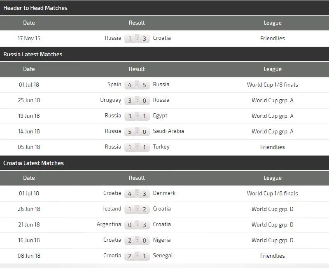The image size is (329, 268).
Task: Open the 0:3 Argentina vs Croatia score
Action: (137, 225)
